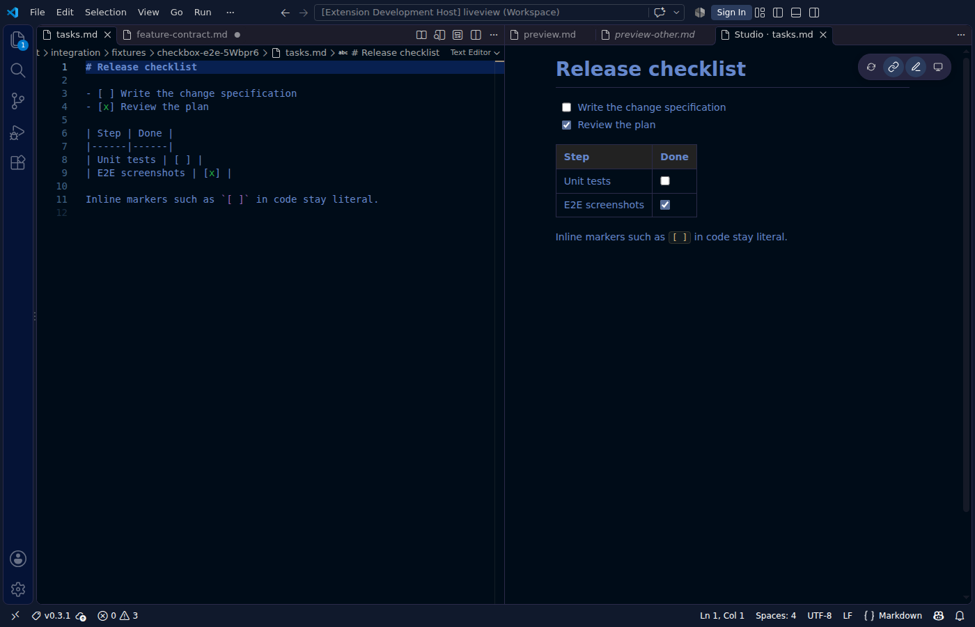
Task: Check the 'Write the change specification' checkbox
Action: [x=566, y=107]
